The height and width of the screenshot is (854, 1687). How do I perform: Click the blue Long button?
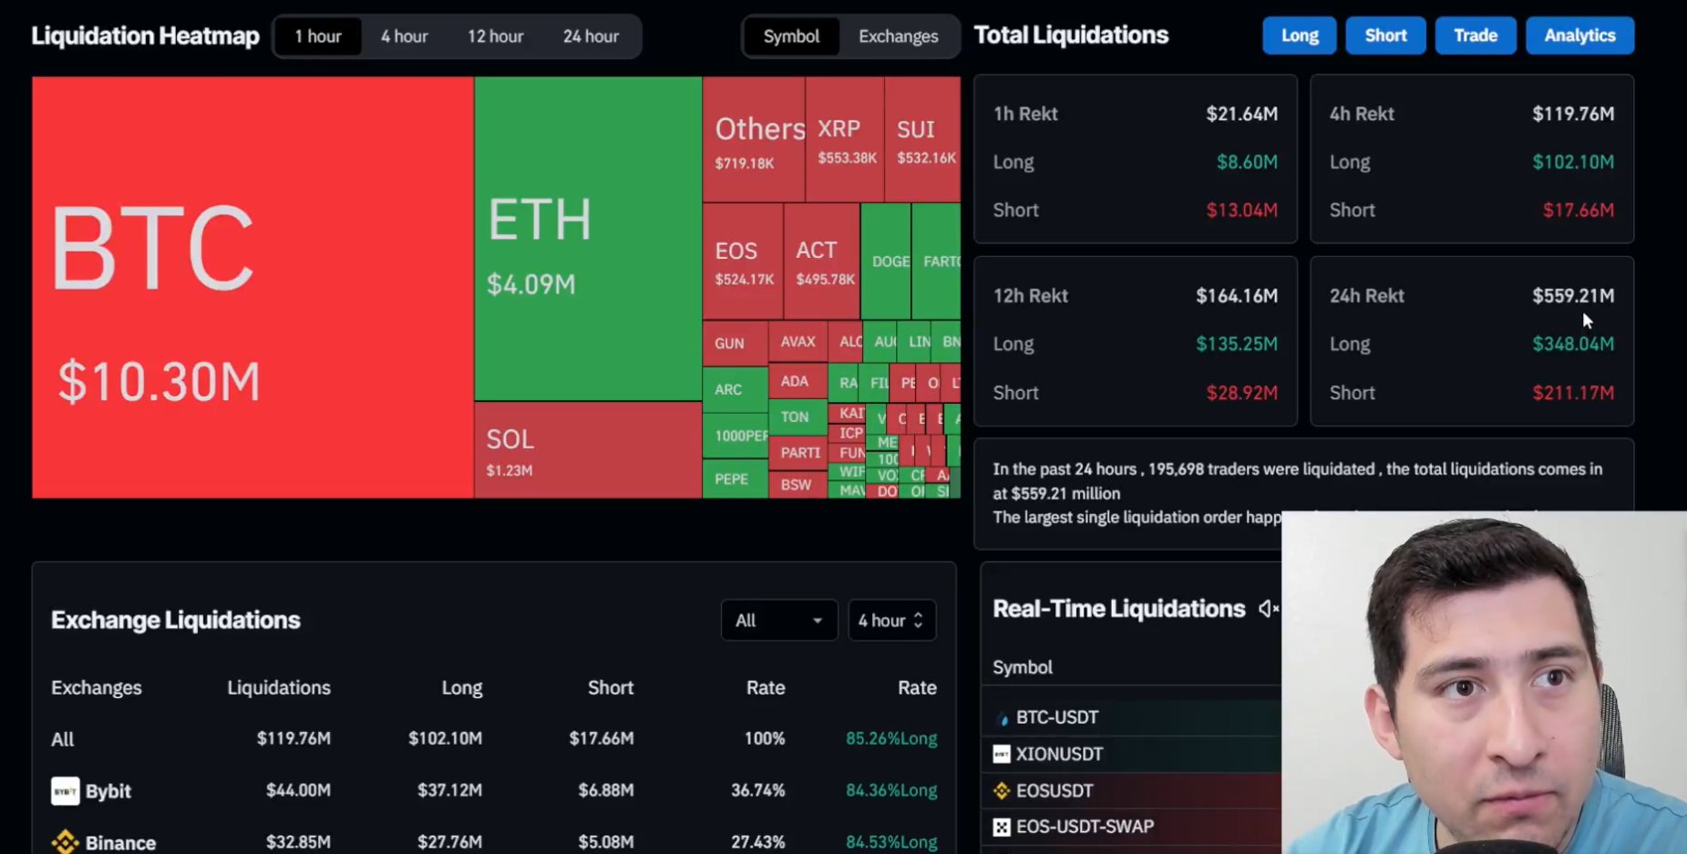(x=1300, y=36)
